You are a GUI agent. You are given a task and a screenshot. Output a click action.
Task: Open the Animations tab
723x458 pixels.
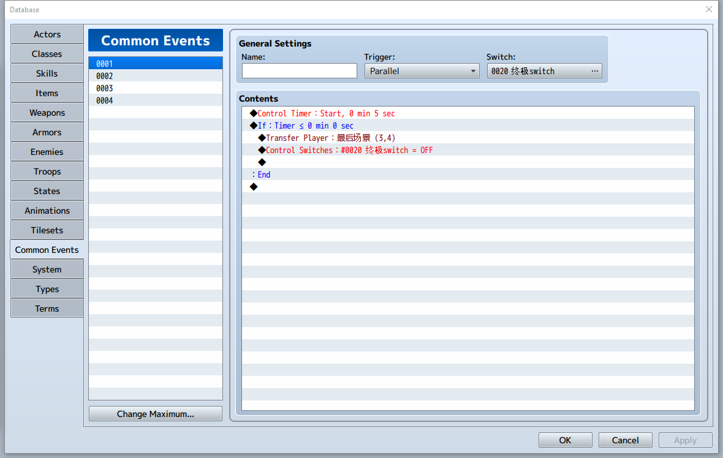coord(47,211)
